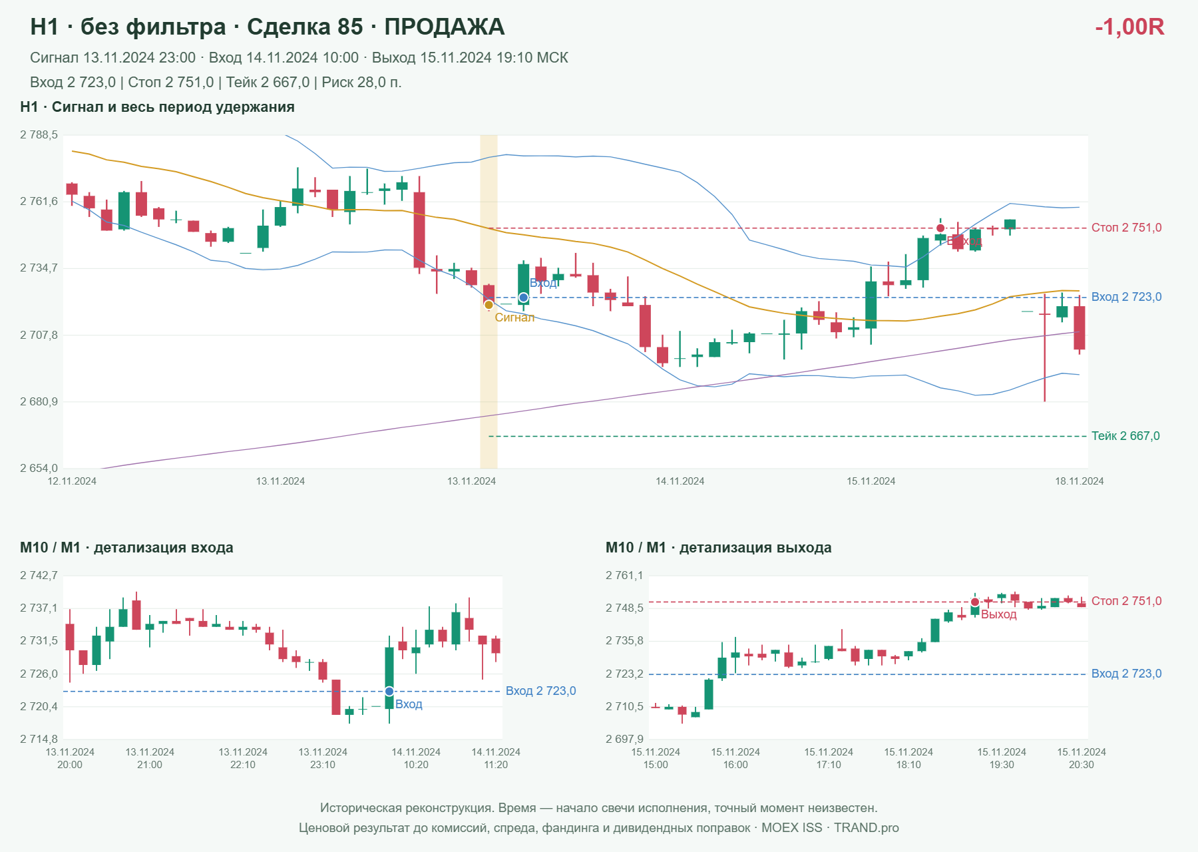Click the 2 742,7 axis label on entry chart
The image size is (1198, 852).
tap(39, 576)
